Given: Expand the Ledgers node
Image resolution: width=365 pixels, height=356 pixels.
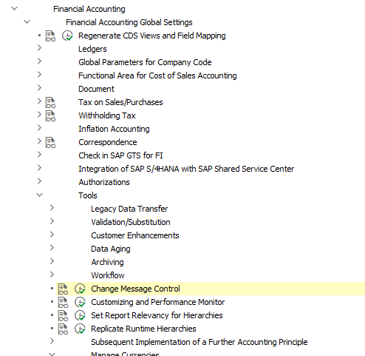Looking at the screenshot, I should click(39, 48).
